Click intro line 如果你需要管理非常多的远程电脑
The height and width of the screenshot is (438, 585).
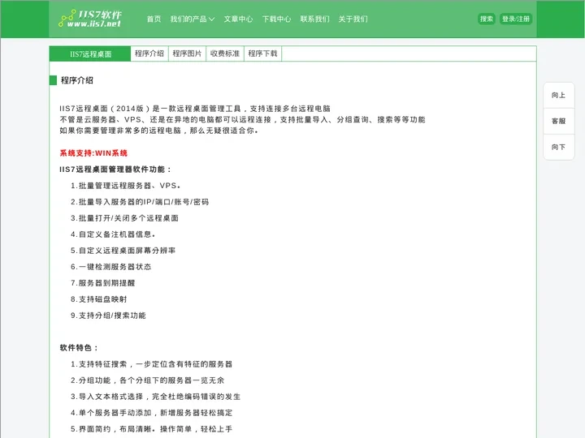tap(159, 131)
